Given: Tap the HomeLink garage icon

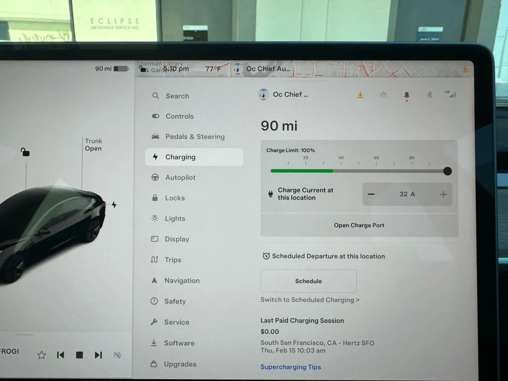Looking at the screenshot, I should coord(383,95).
